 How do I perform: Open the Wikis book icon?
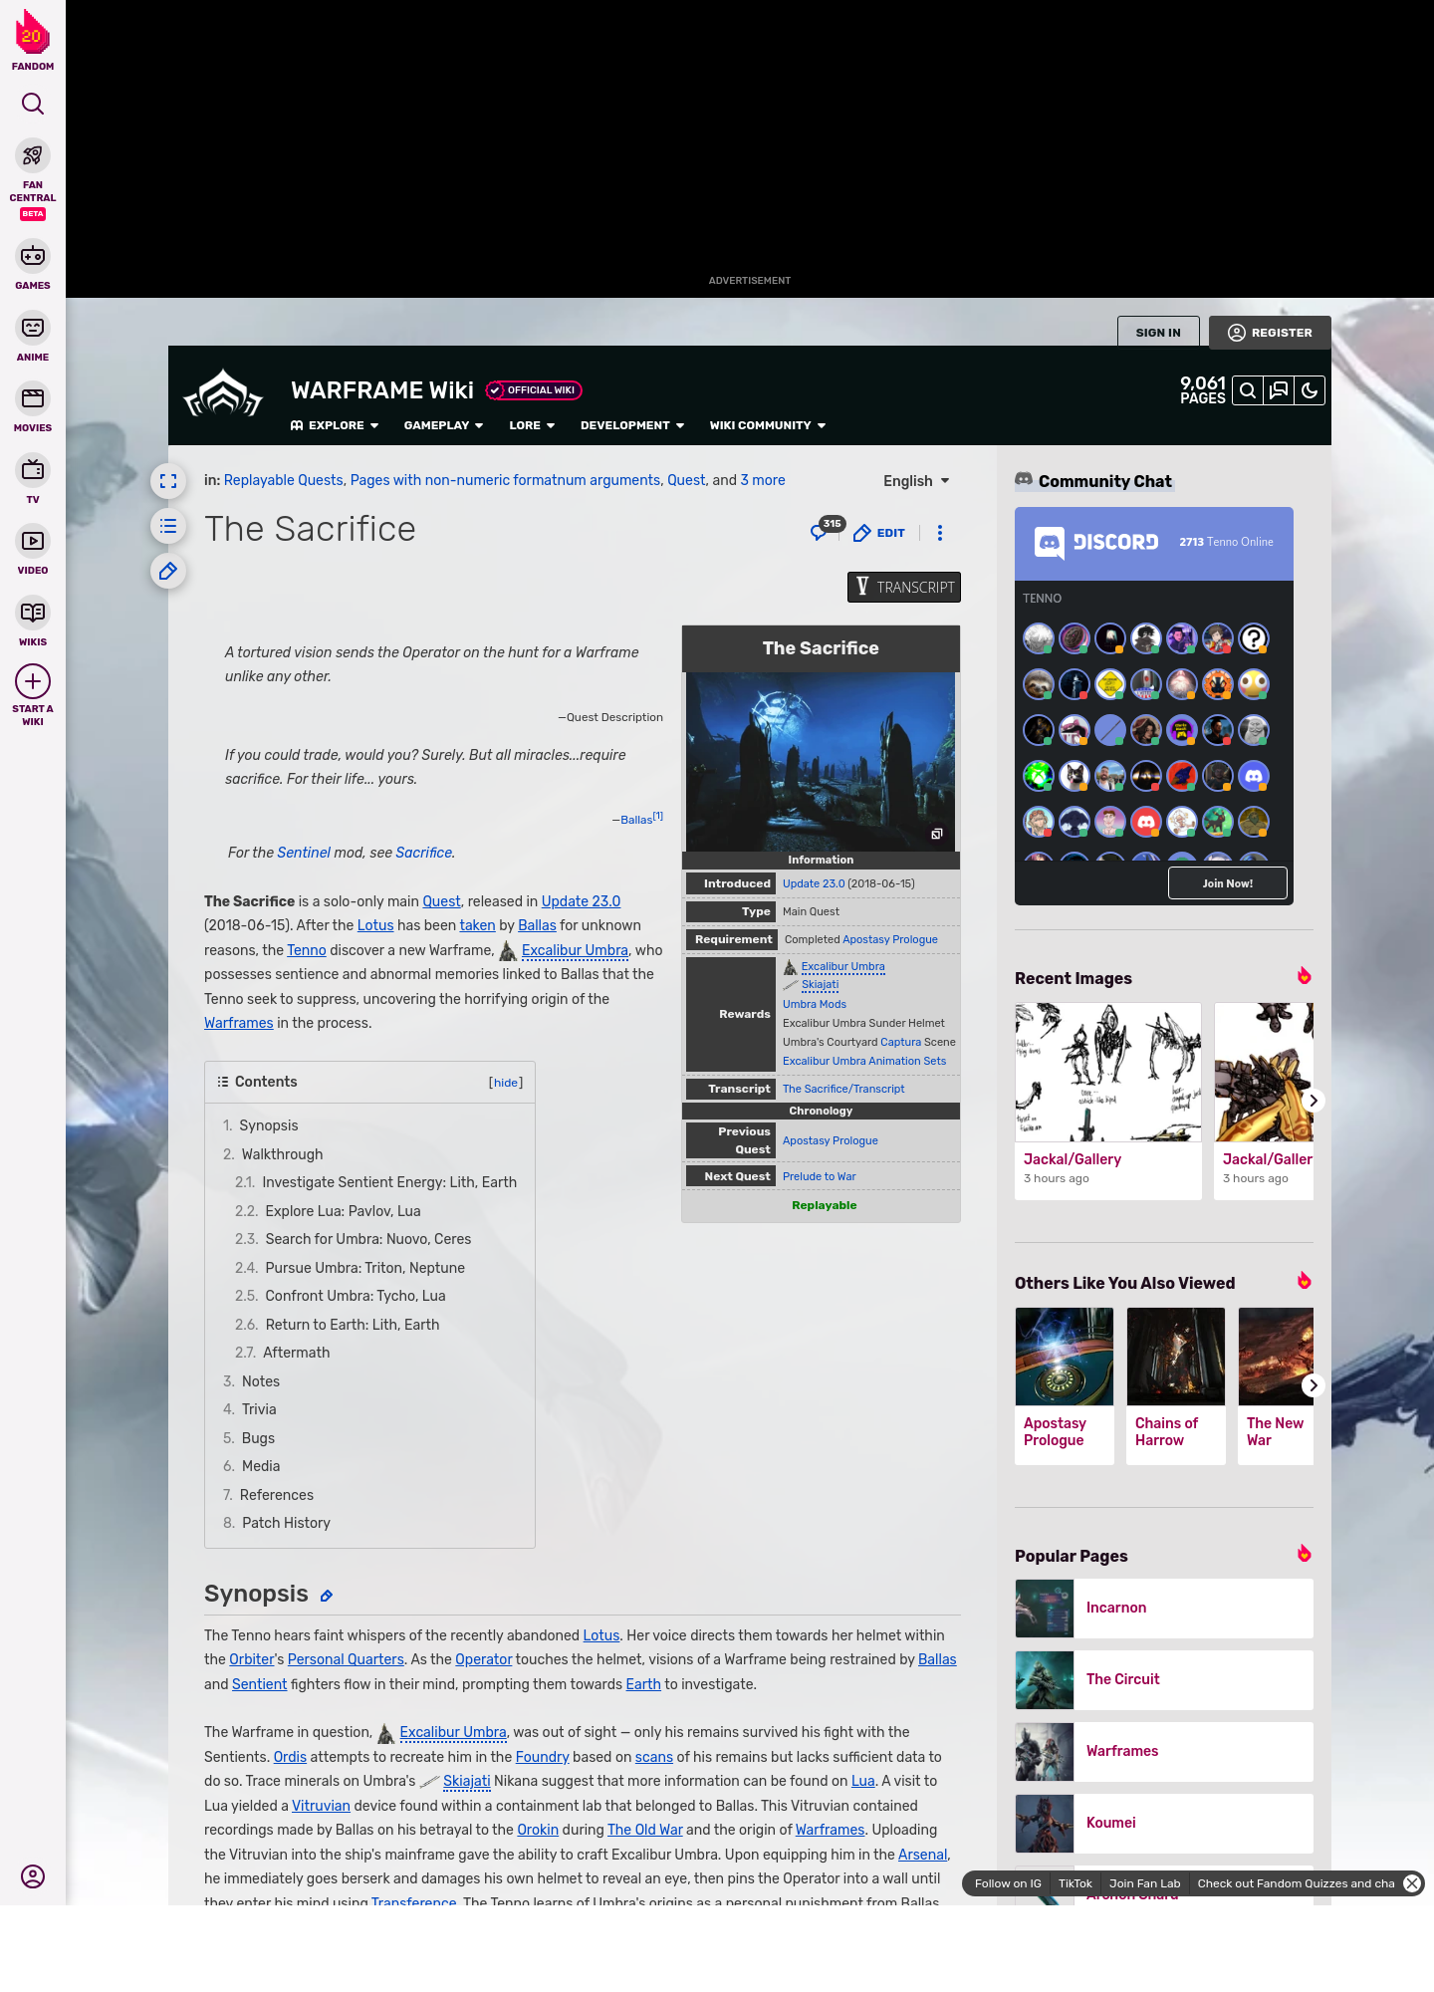click(33, 613)
